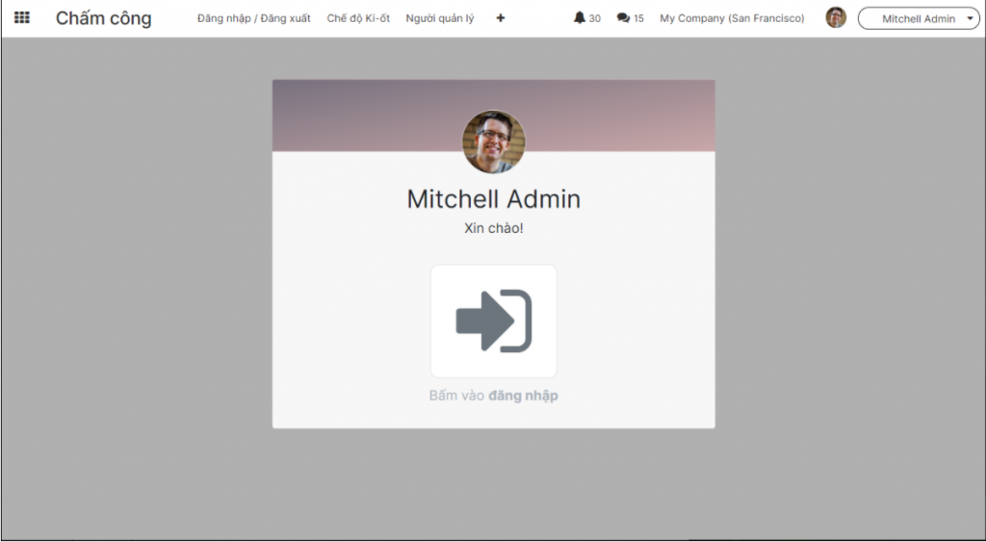Viewport: 986px width, 542px height.
Task: Click the check-in arrow button
Action: pos(494,321)
